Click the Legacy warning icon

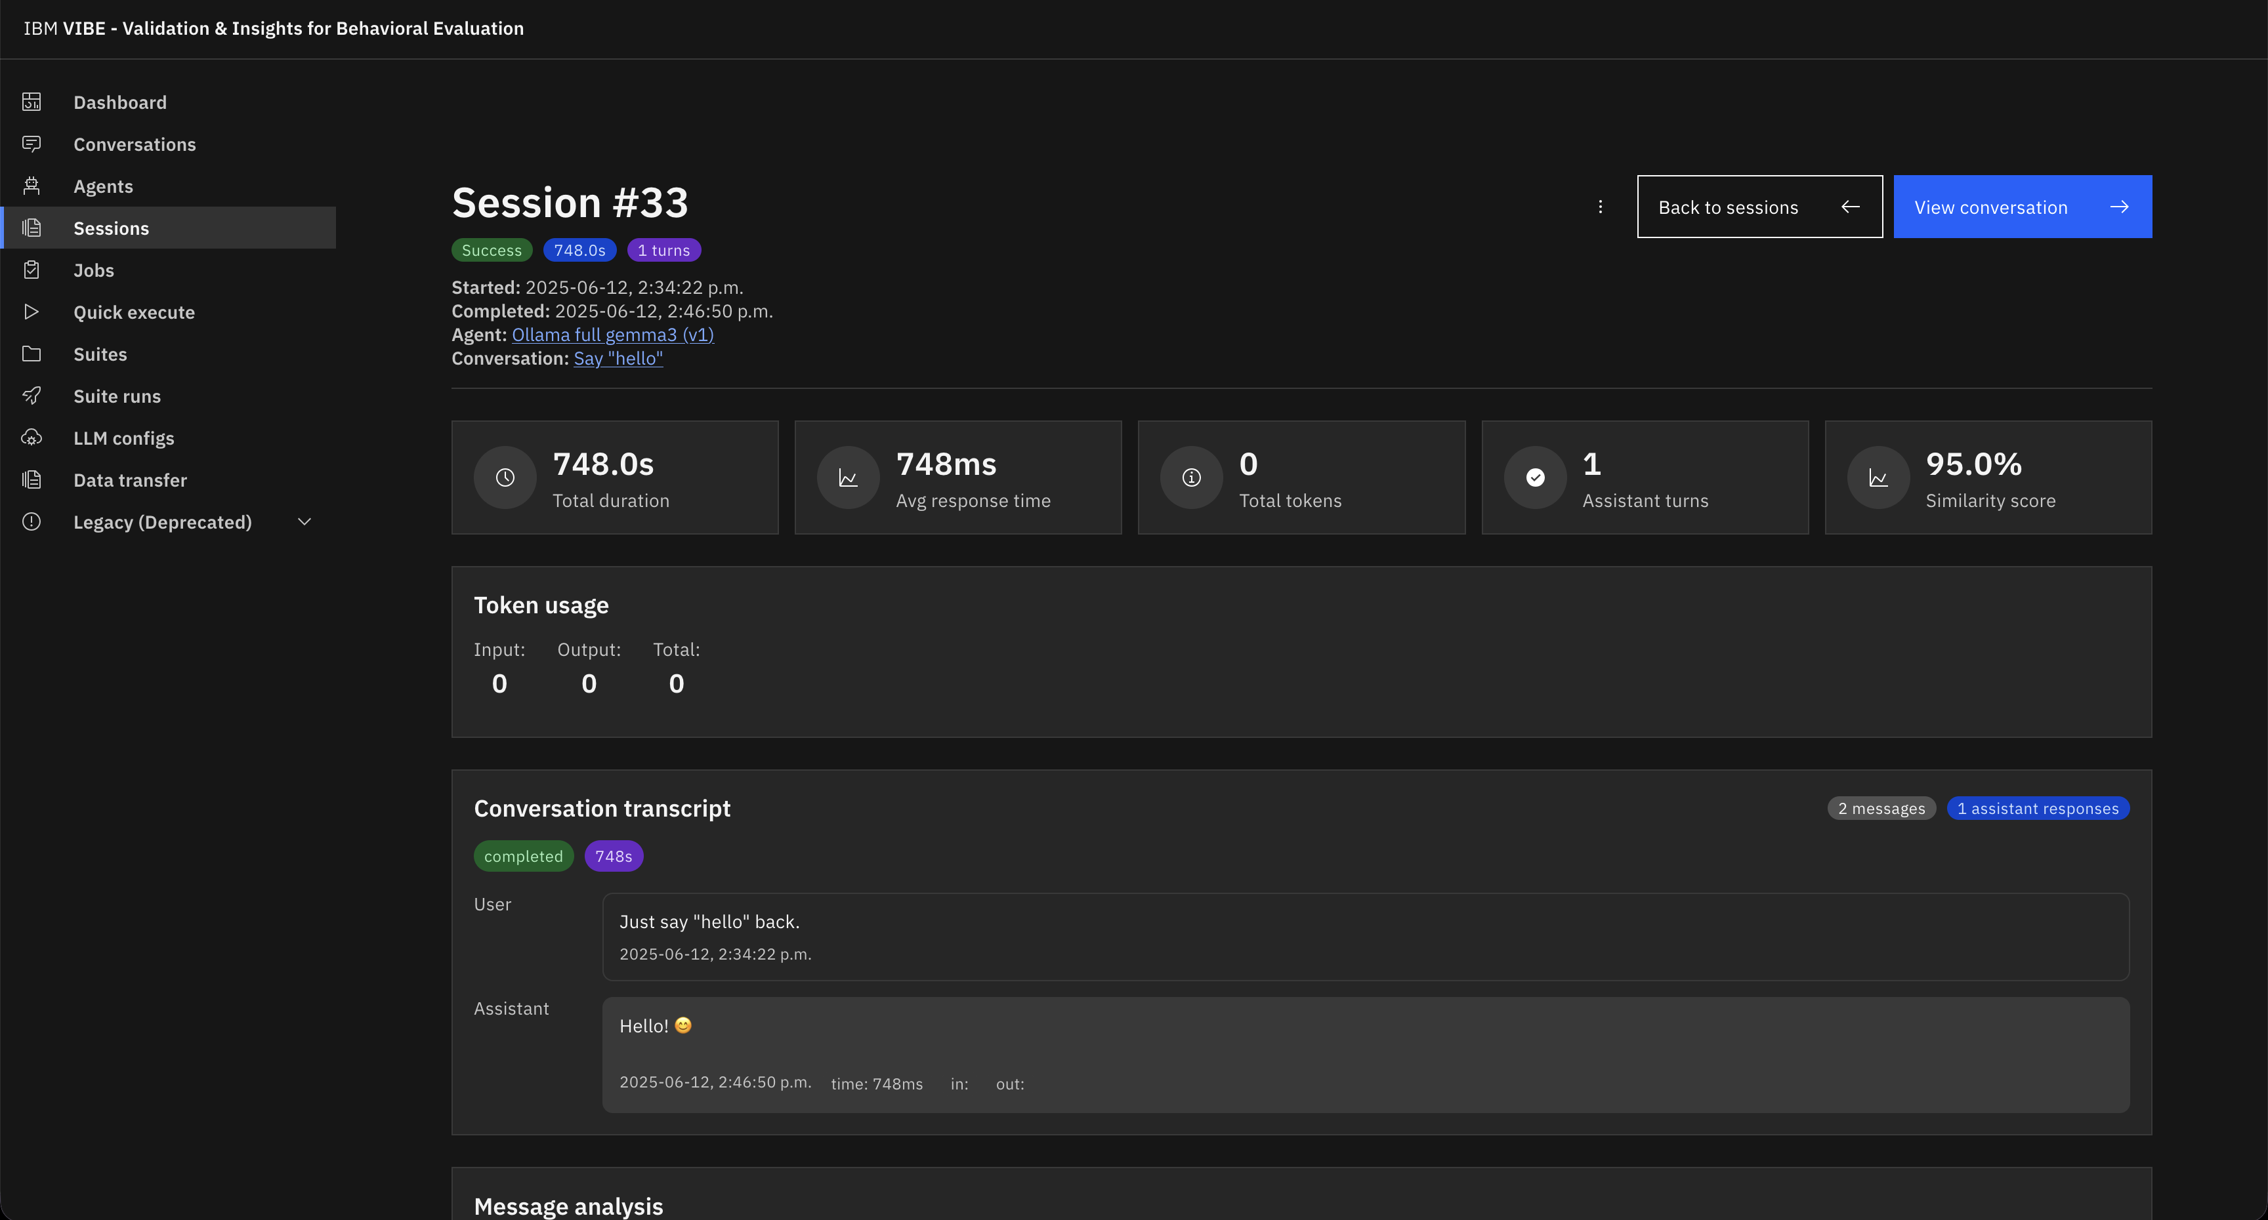31,522
